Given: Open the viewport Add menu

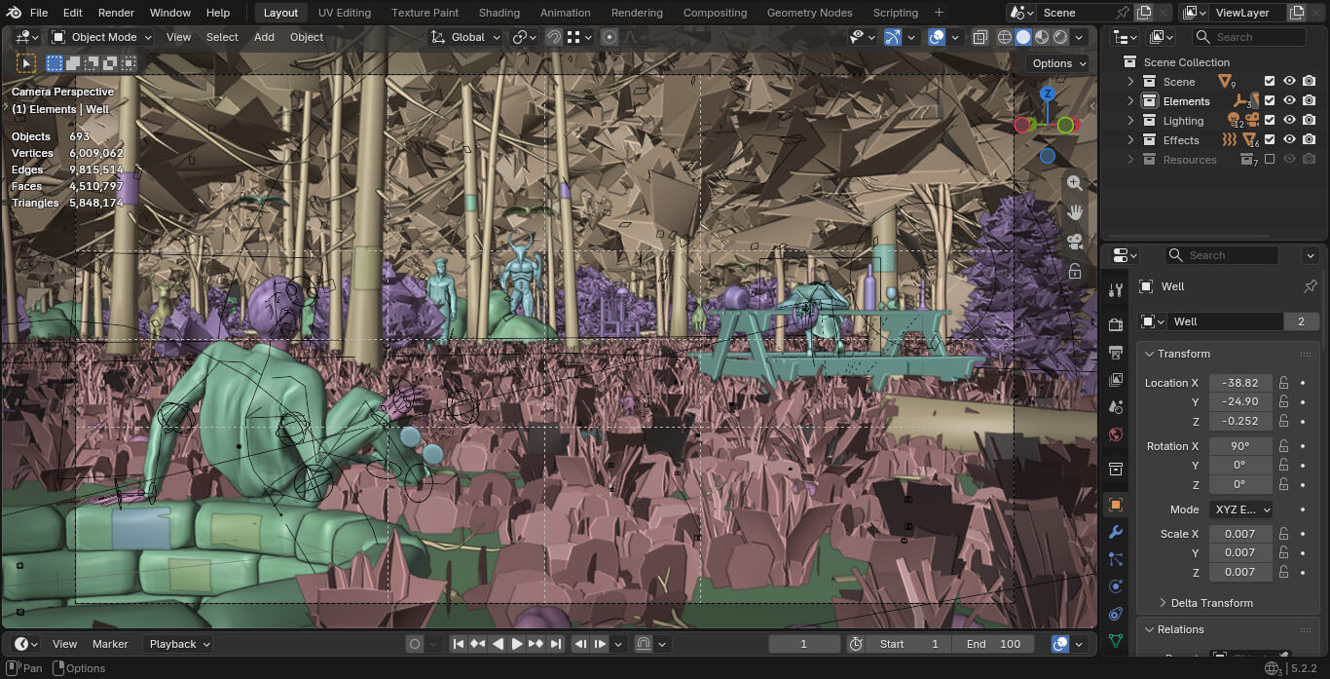Looking at the screenshot, I should point(264,37).
